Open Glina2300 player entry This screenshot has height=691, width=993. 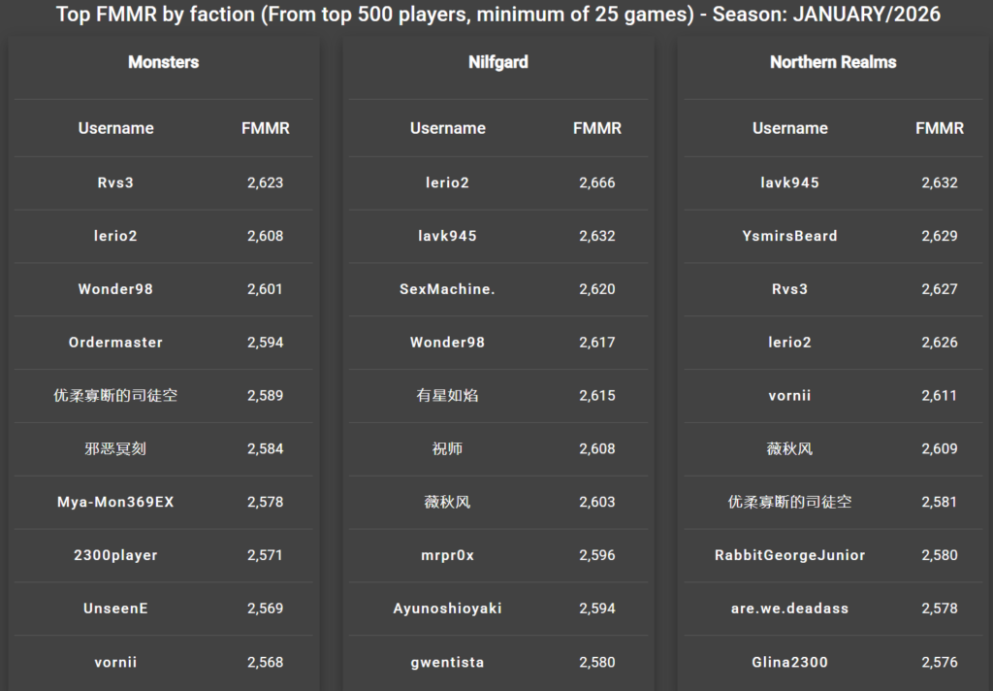click(789, 662)
